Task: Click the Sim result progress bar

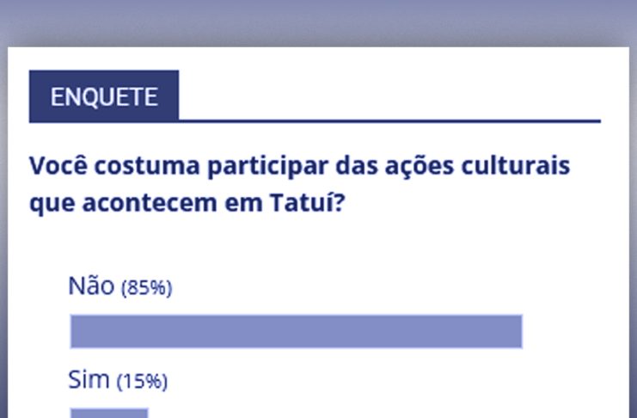Action: pos(109,413)
